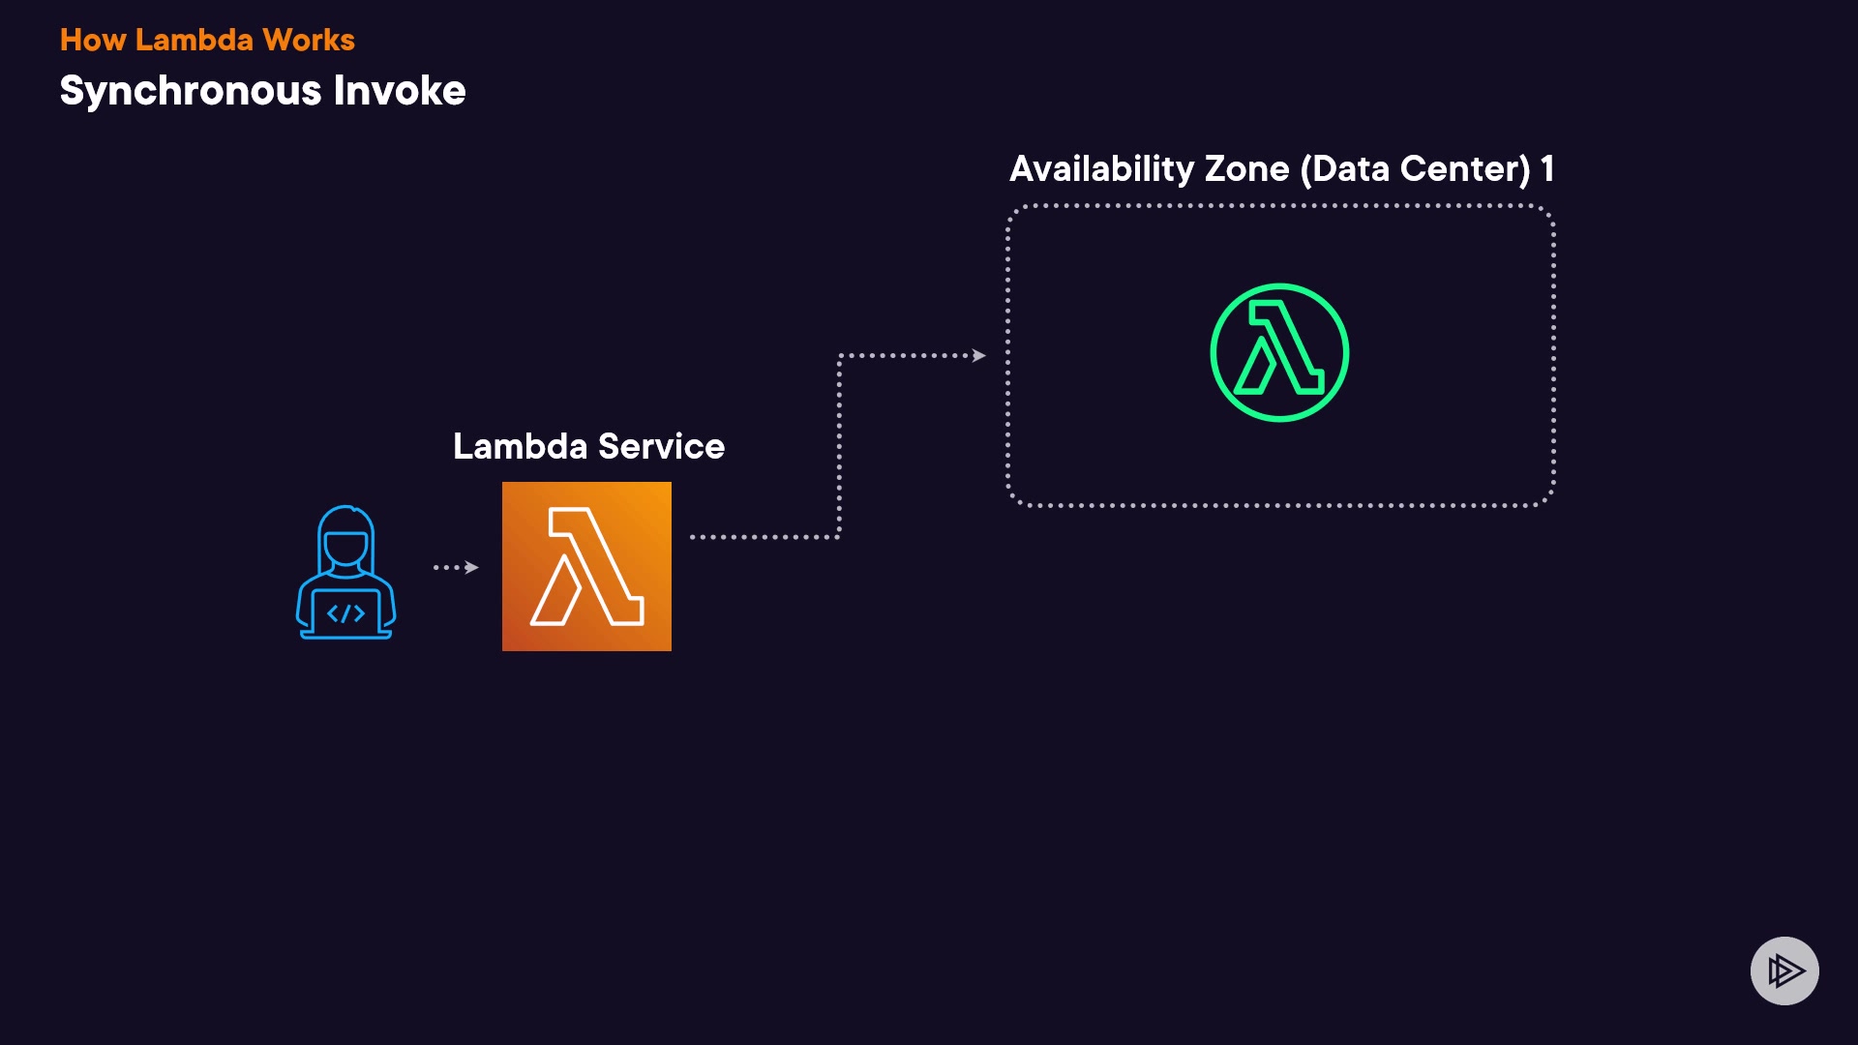Select the "Synchronous Invoke" heading

[262, 90]
